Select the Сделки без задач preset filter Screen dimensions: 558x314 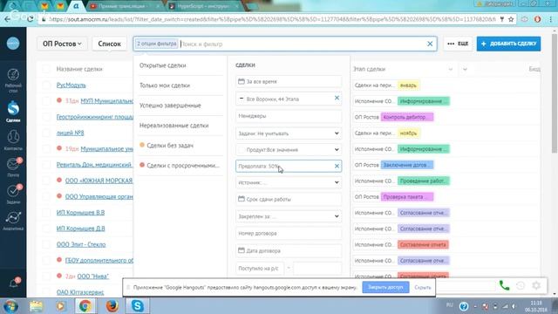coord(170,146)
